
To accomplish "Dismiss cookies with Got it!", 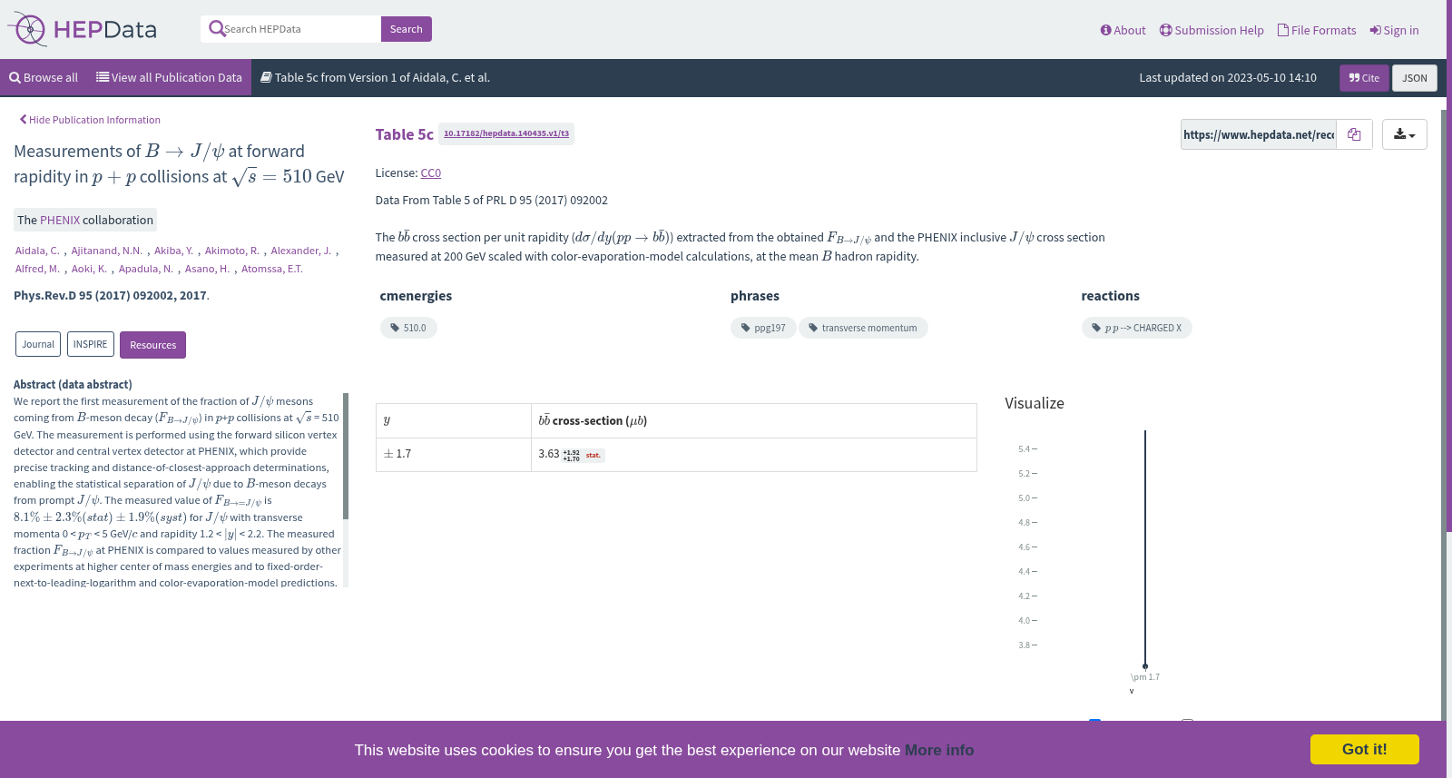I will point(1365,749).
